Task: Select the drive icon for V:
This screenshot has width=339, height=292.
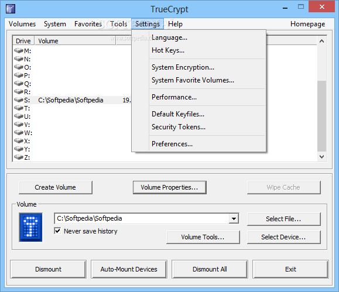Action: coord(19,124)
